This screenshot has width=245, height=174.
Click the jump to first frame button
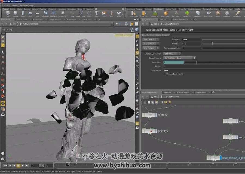point(5,165)
